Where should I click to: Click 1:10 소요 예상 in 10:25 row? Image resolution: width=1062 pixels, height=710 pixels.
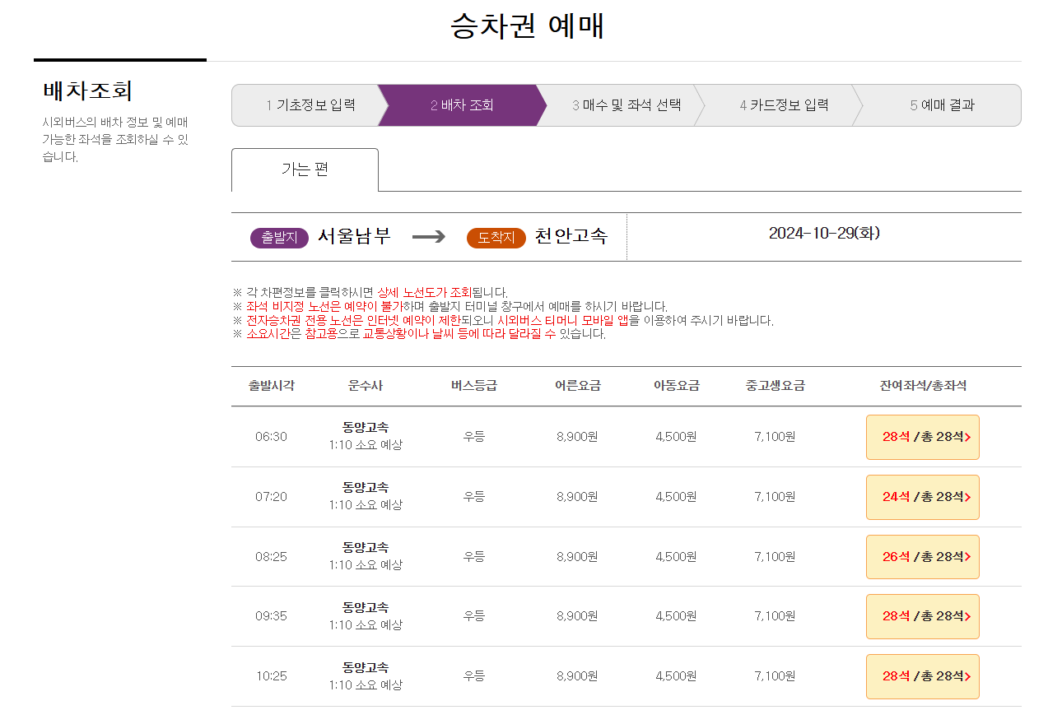(x=366, y=685)
